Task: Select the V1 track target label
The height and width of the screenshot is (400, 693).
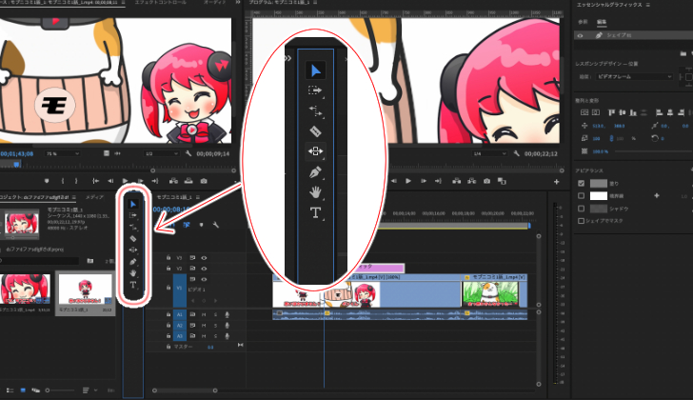Action: click(x=179, y=290)
